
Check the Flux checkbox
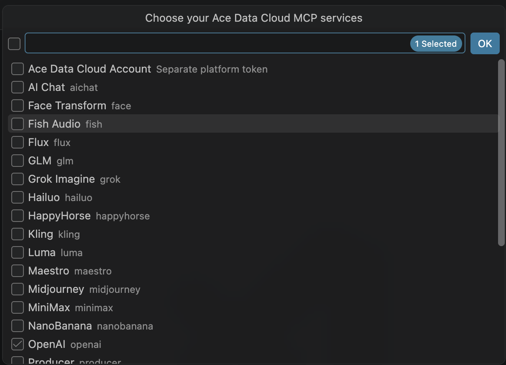[17, 142]
